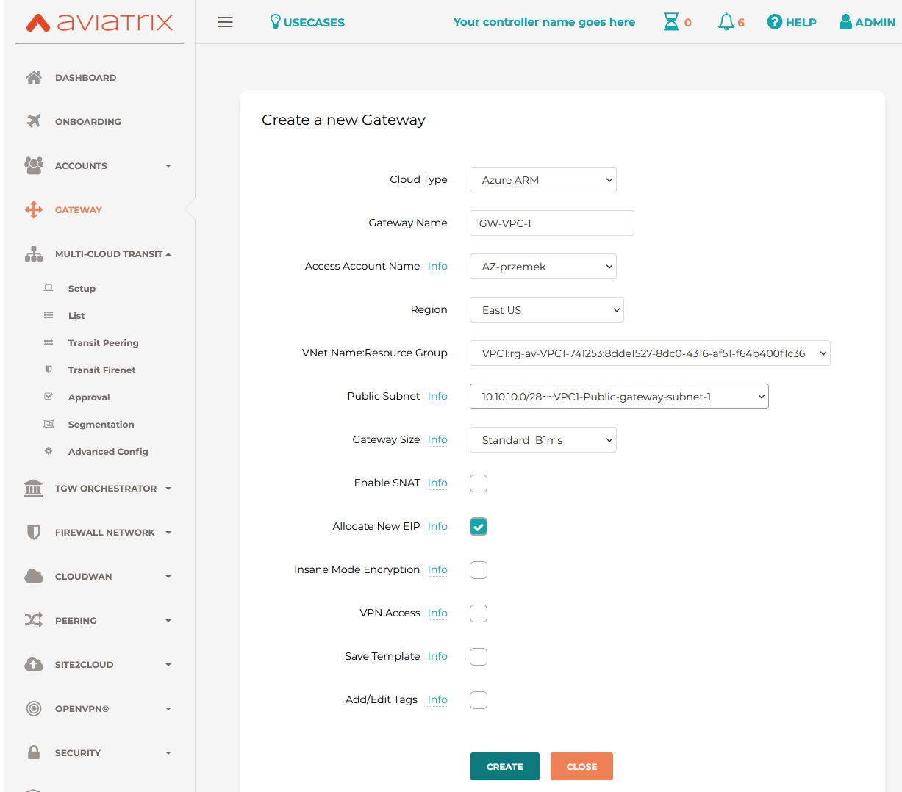This screenshot has width=902, height=792.
Task: Click the Dashboard home icon
Action: click(34, 77)
